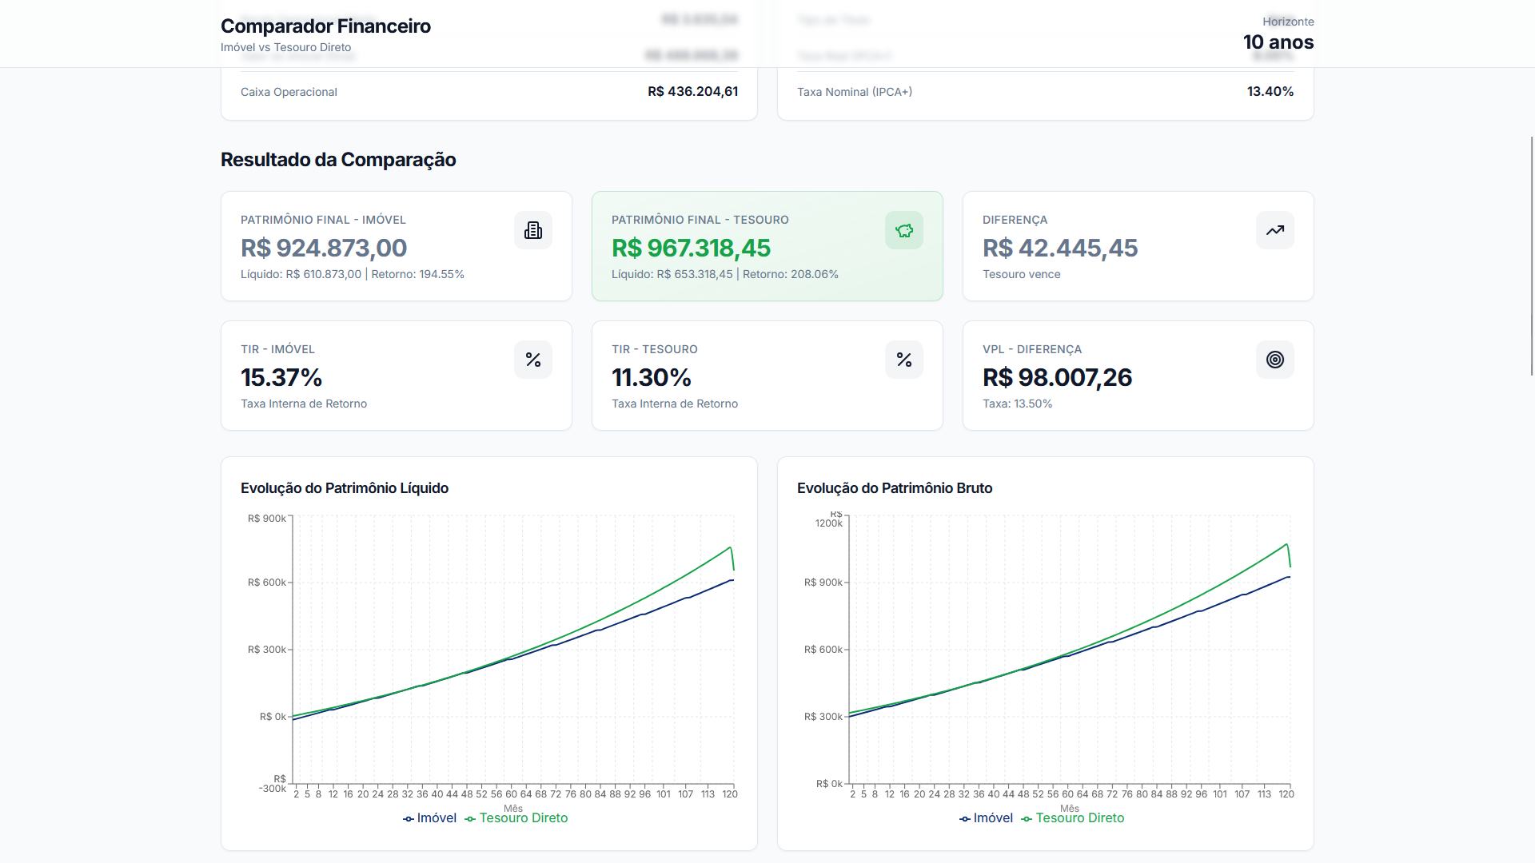The image size is (1535, 863).
Task: Toggle Imóvel series in Patrimônio Bruto legend
Action: (992, 818)
